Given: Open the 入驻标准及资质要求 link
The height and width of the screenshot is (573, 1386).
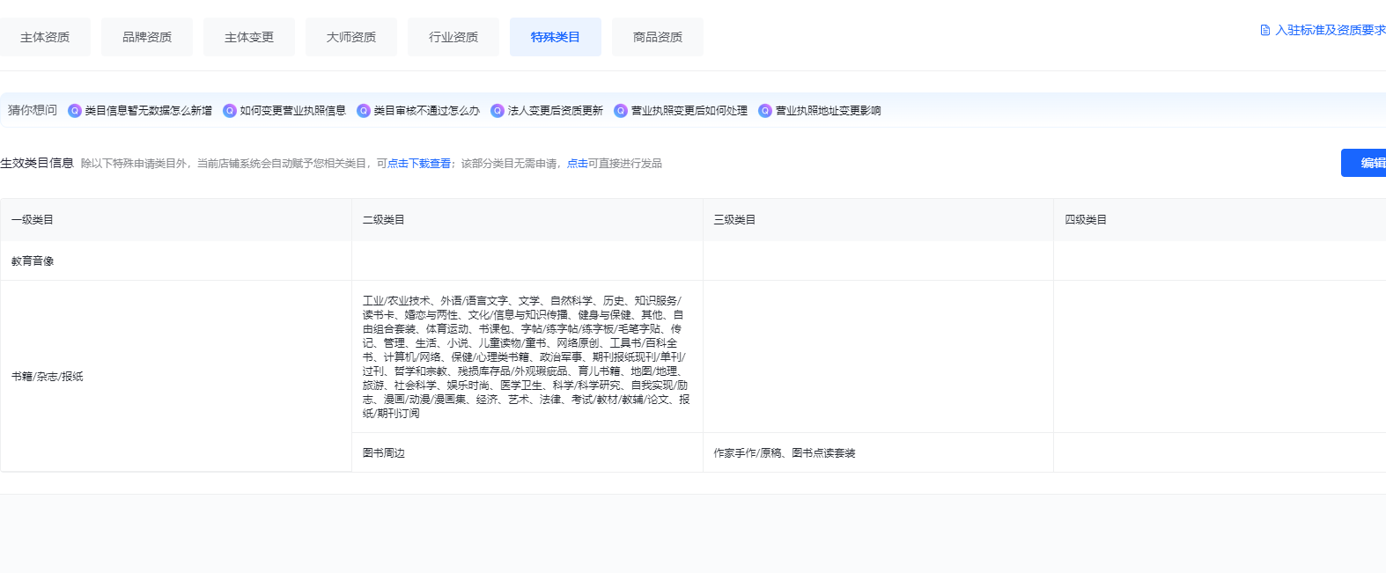Looking at the screenshot, I should pyautogui.click(x=1330, y=30).
